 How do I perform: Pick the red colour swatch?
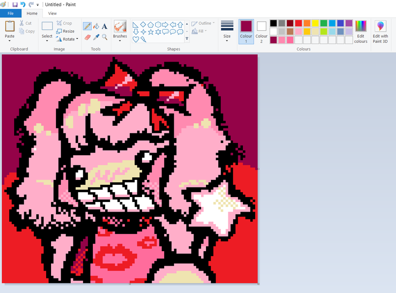tap(298, 23)
